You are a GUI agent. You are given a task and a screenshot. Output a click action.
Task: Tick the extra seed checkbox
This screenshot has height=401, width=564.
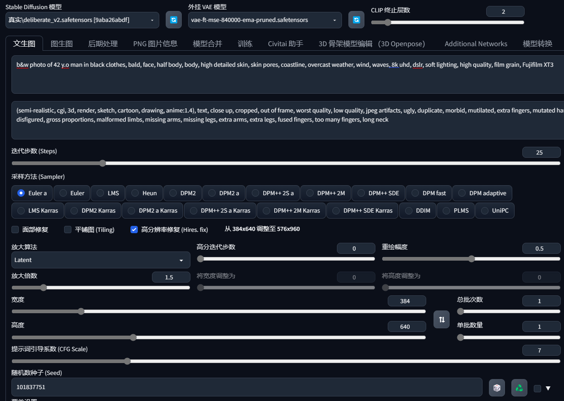(x=537, y=388)
